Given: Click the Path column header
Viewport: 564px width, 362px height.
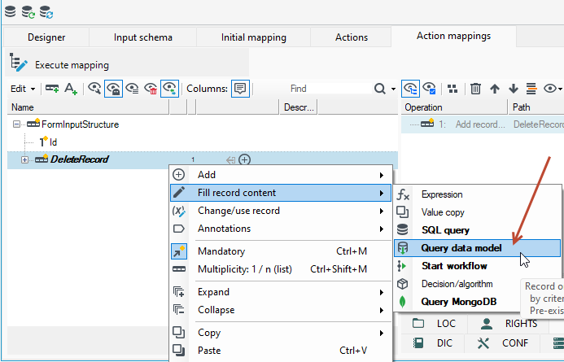Looking at the screenshot, I should [536, 107].
